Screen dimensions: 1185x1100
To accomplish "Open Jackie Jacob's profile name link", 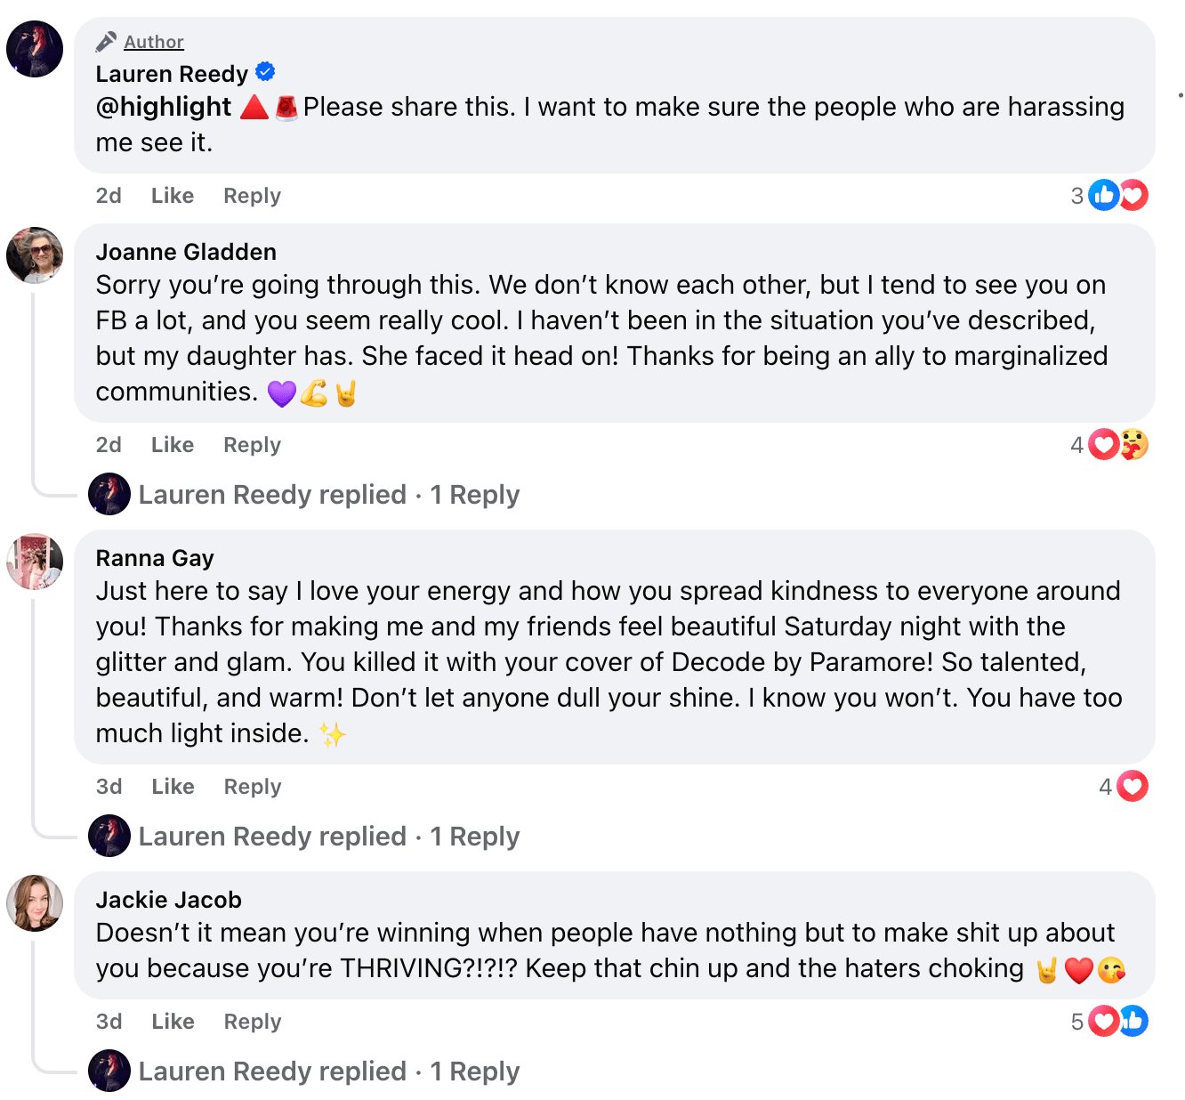I will click(x=169, y=900).
